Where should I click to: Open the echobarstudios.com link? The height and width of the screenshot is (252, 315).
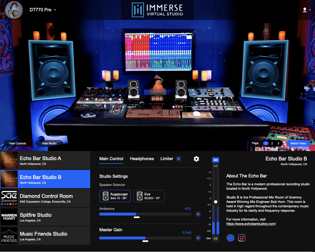(251, 224)
